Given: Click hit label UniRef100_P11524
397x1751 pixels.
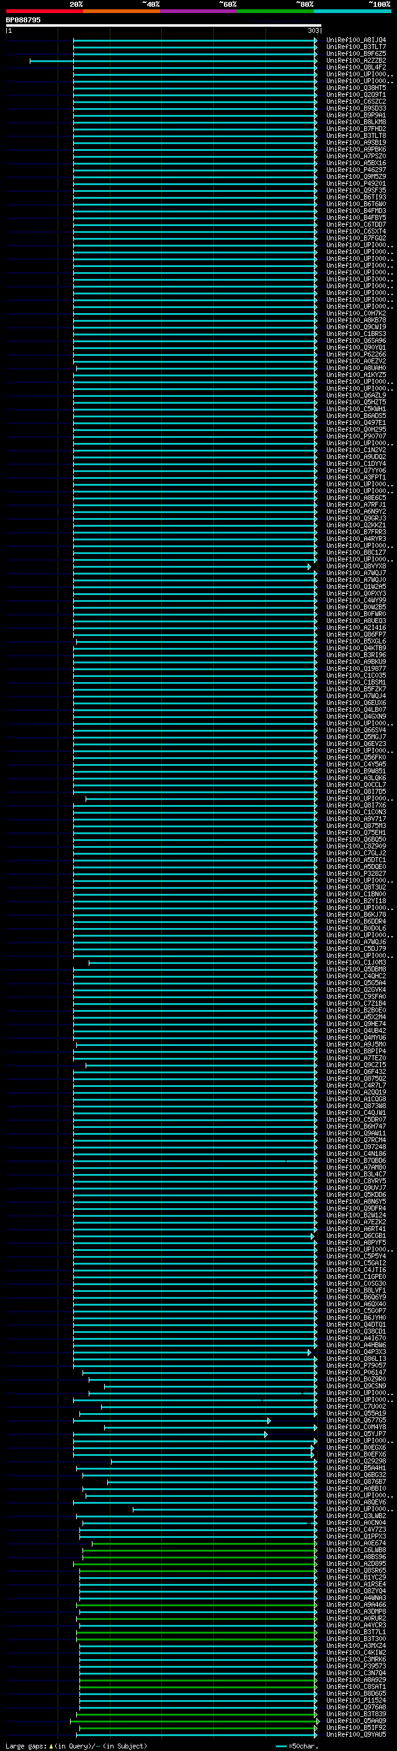Looking at the screenshot, I should [355, 1700].
